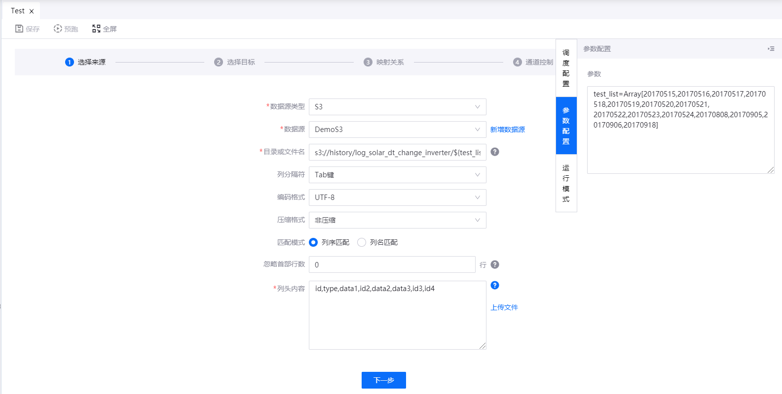Collapse the 参数配置 panel icon
Viewport: 782px width, 394px height.
point(771,49)
